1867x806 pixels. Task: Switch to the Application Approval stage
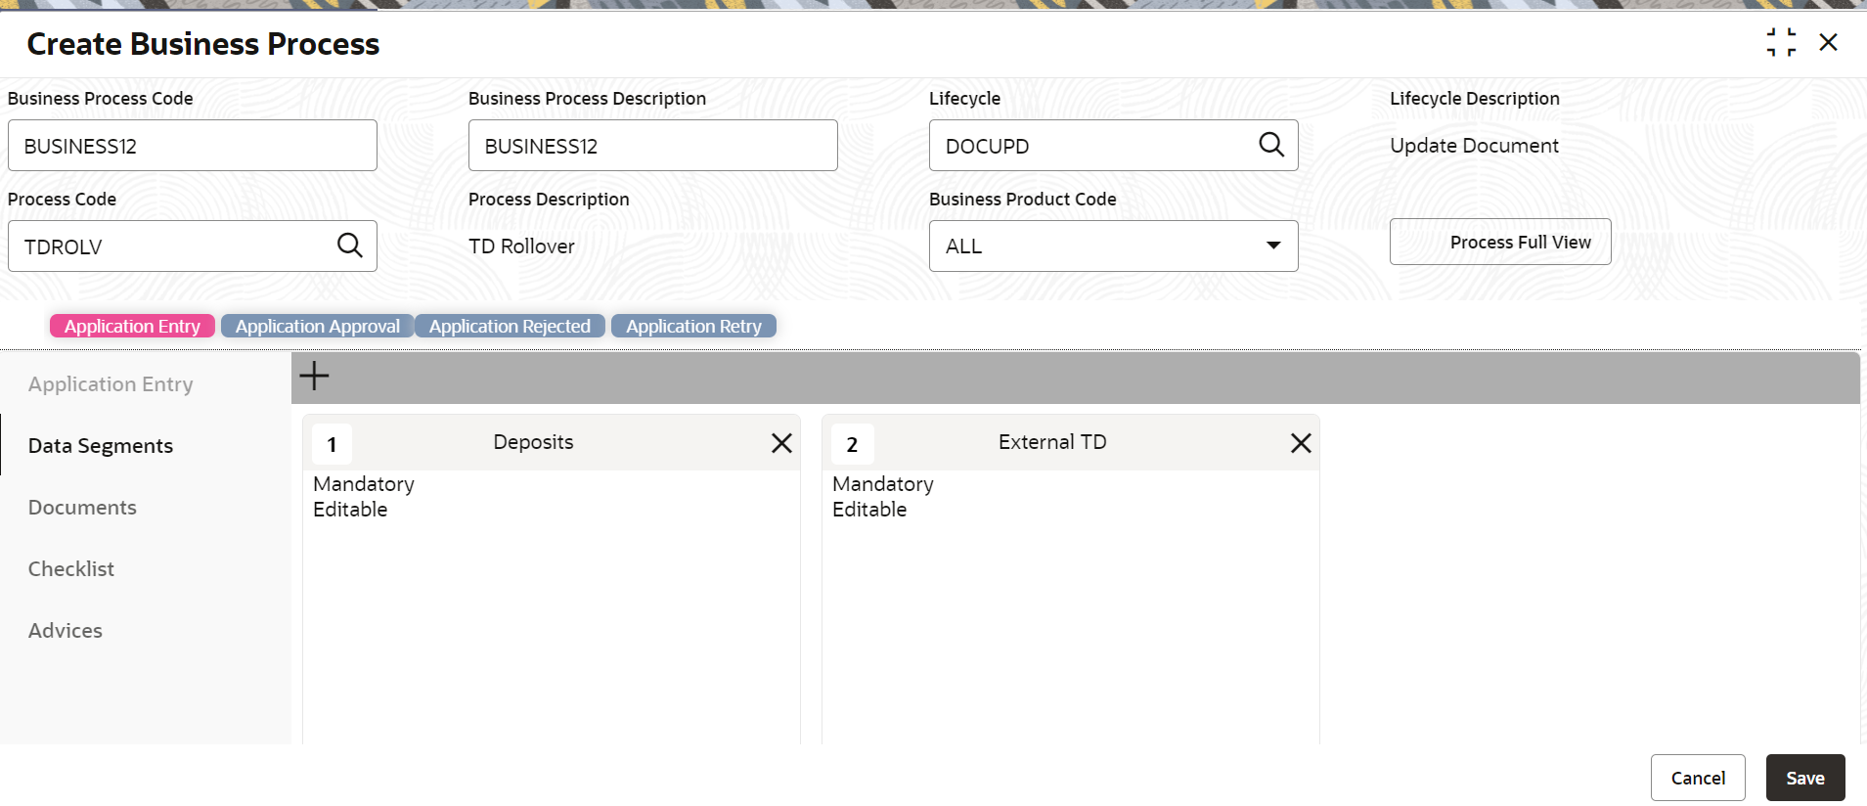(317, 326)
